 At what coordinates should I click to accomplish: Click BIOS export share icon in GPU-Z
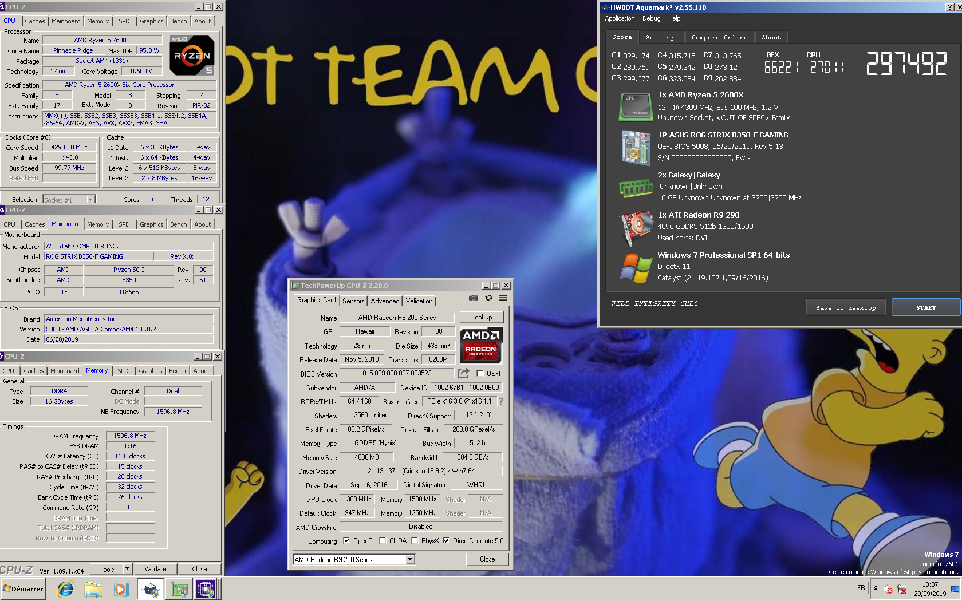coord(463,373)
